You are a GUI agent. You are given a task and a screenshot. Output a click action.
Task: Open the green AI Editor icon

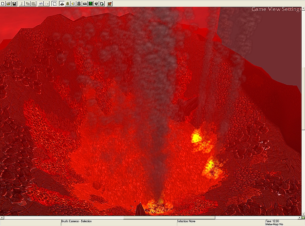click(x=90, y=3)
